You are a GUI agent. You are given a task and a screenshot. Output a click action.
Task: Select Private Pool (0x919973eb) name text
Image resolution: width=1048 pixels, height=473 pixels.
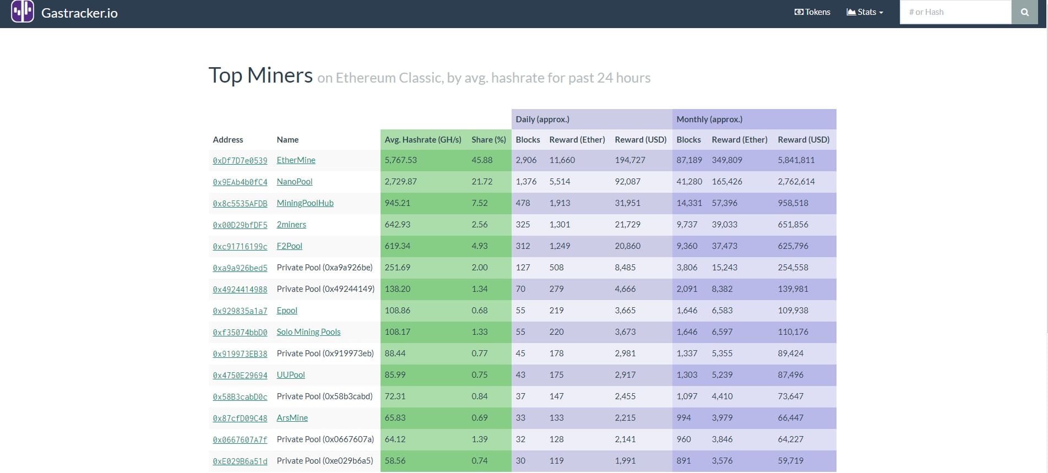(x=325, y=354)
